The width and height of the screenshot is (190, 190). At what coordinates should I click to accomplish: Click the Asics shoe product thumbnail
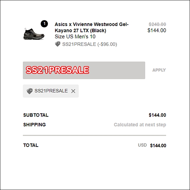coord(34,34)
